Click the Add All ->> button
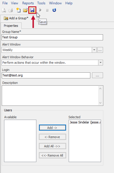 pos(53,146)
